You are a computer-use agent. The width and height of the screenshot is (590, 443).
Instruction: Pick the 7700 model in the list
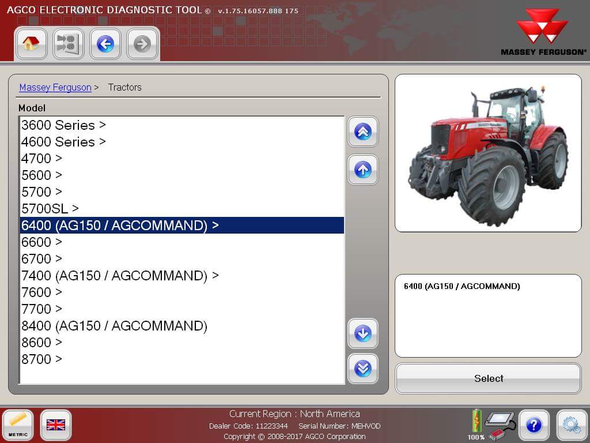click(x=181, y=309)
